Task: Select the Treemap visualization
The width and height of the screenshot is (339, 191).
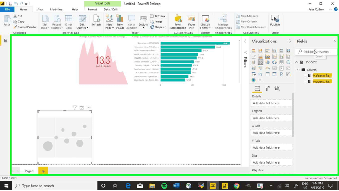Action: [x=281, y=62]
